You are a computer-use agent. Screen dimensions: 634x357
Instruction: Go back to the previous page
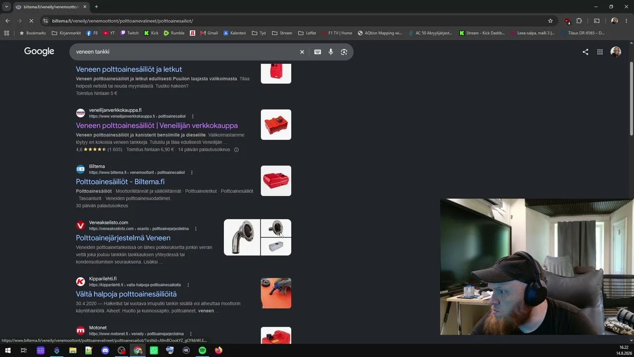[7, 21]
